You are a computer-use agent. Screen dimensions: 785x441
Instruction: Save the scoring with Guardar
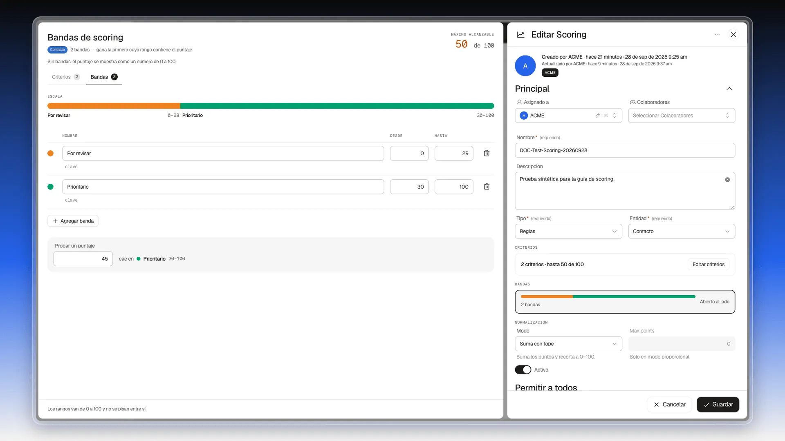718,404
